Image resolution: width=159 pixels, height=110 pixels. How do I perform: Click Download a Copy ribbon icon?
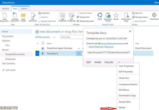click(126, 15)
